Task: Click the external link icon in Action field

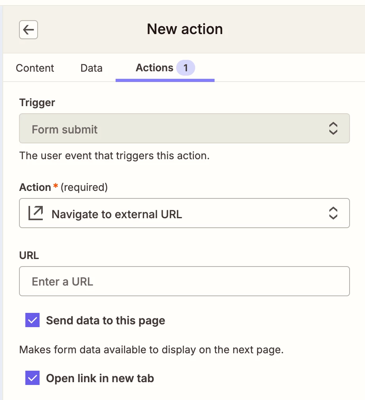Action: [36, 213]
